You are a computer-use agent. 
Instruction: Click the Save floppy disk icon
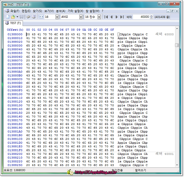(21, 17)
